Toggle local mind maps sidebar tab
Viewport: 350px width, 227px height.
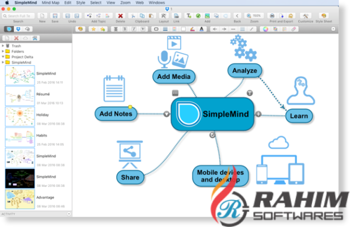pos(9,29)
